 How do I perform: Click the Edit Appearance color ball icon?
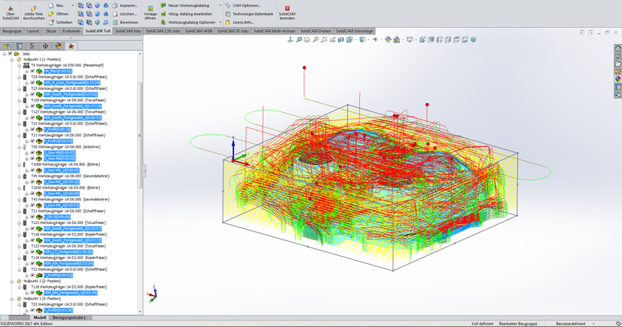(388, 39)
